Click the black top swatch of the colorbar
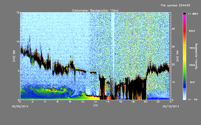Screen dimensions: 201x125 pos(184,13)
